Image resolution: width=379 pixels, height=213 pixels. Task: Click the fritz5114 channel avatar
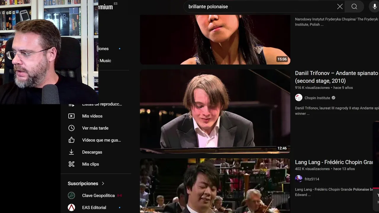pyautogui.click(x=299, y=179)
